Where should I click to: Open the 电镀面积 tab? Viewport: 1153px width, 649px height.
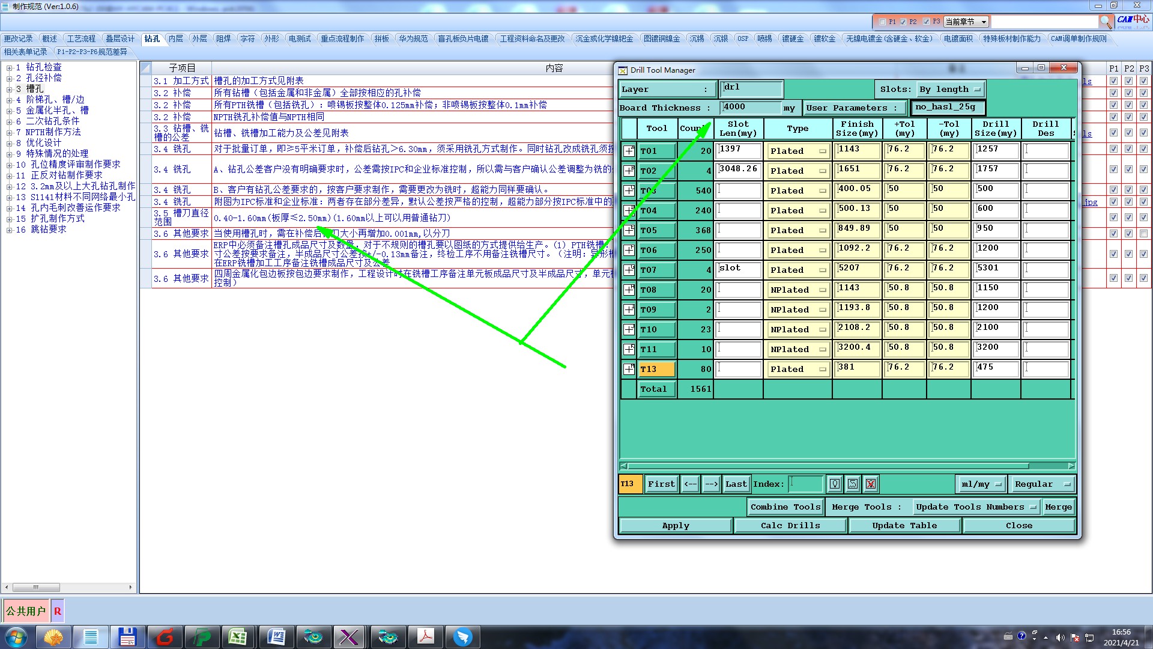tap(958, 38)
